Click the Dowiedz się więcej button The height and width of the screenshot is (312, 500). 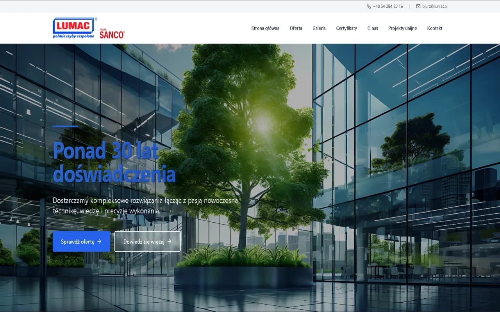point(148,241)
